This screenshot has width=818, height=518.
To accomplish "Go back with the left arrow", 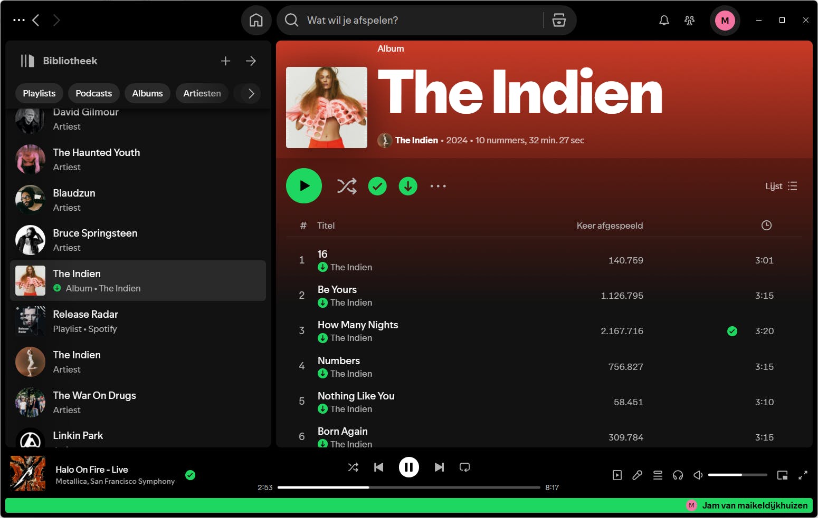I will tap(36, 20).
